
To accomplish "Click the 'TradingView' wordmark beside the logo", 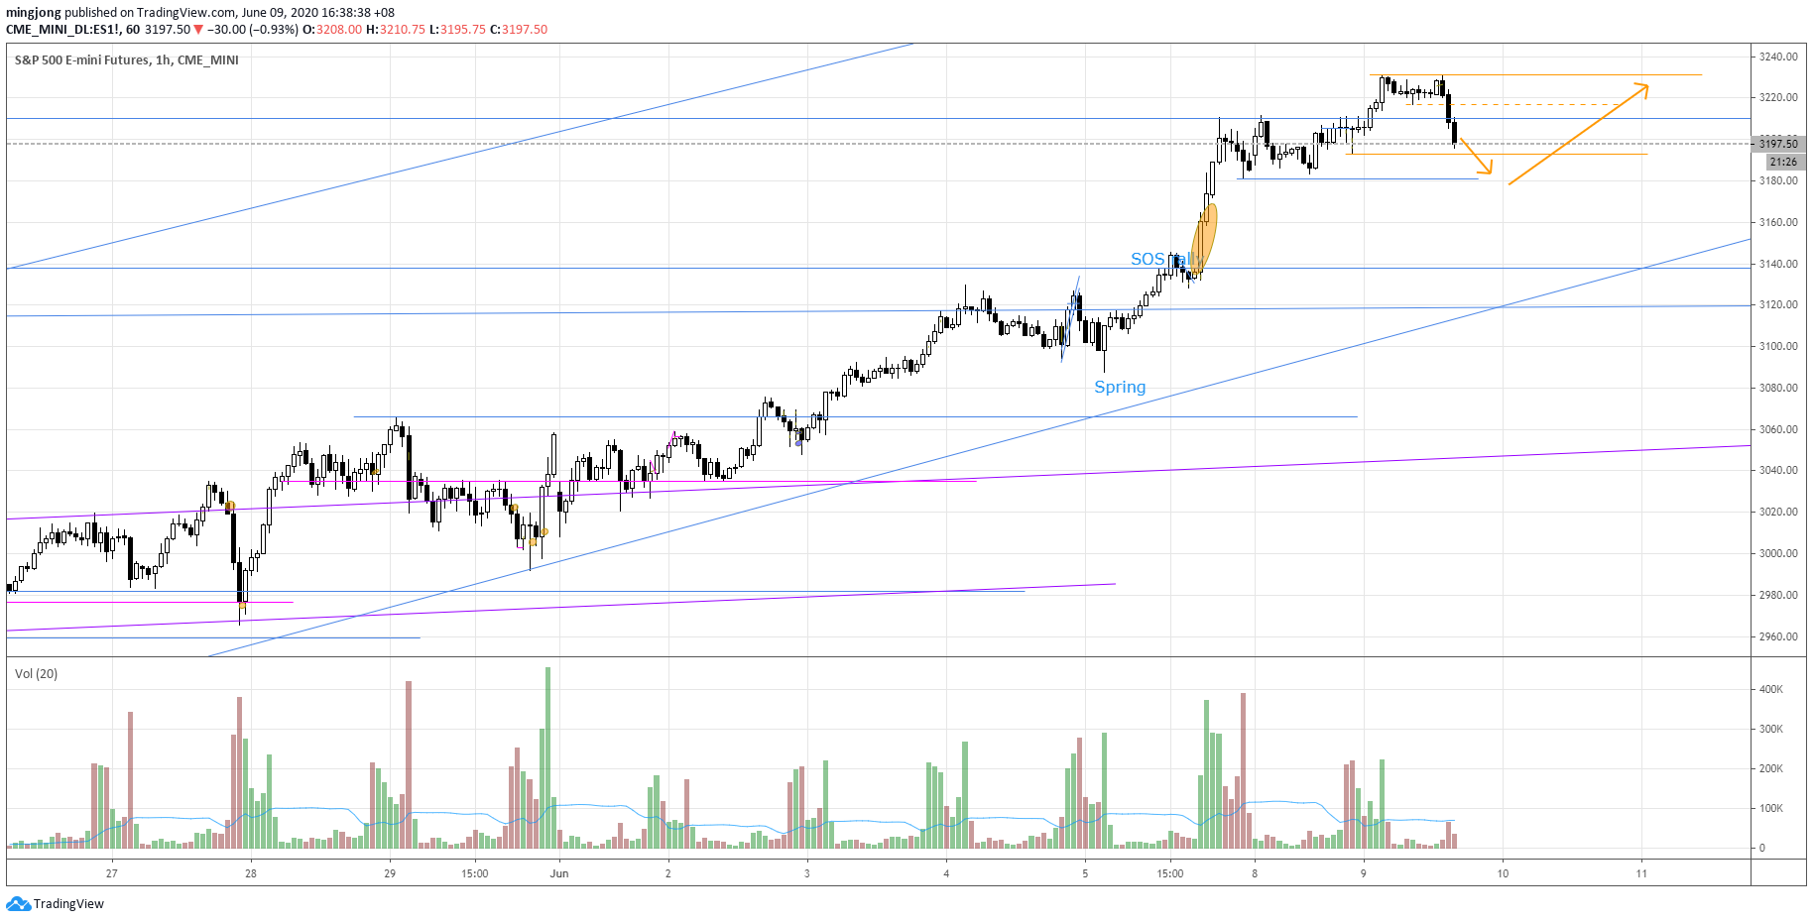I will [x=68, y=904].
